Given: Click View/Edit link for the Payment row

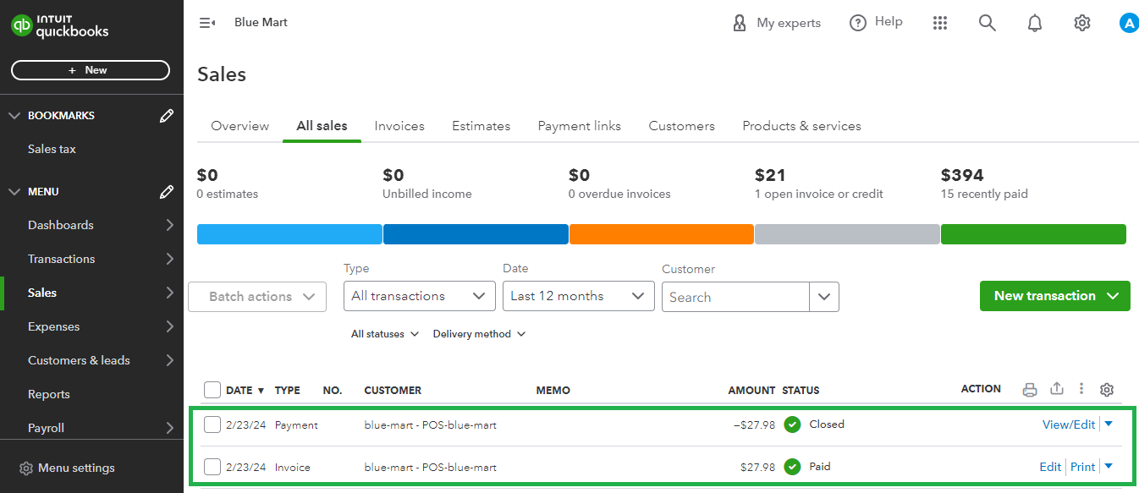Looking at the screenshot, I should 1068,425.
